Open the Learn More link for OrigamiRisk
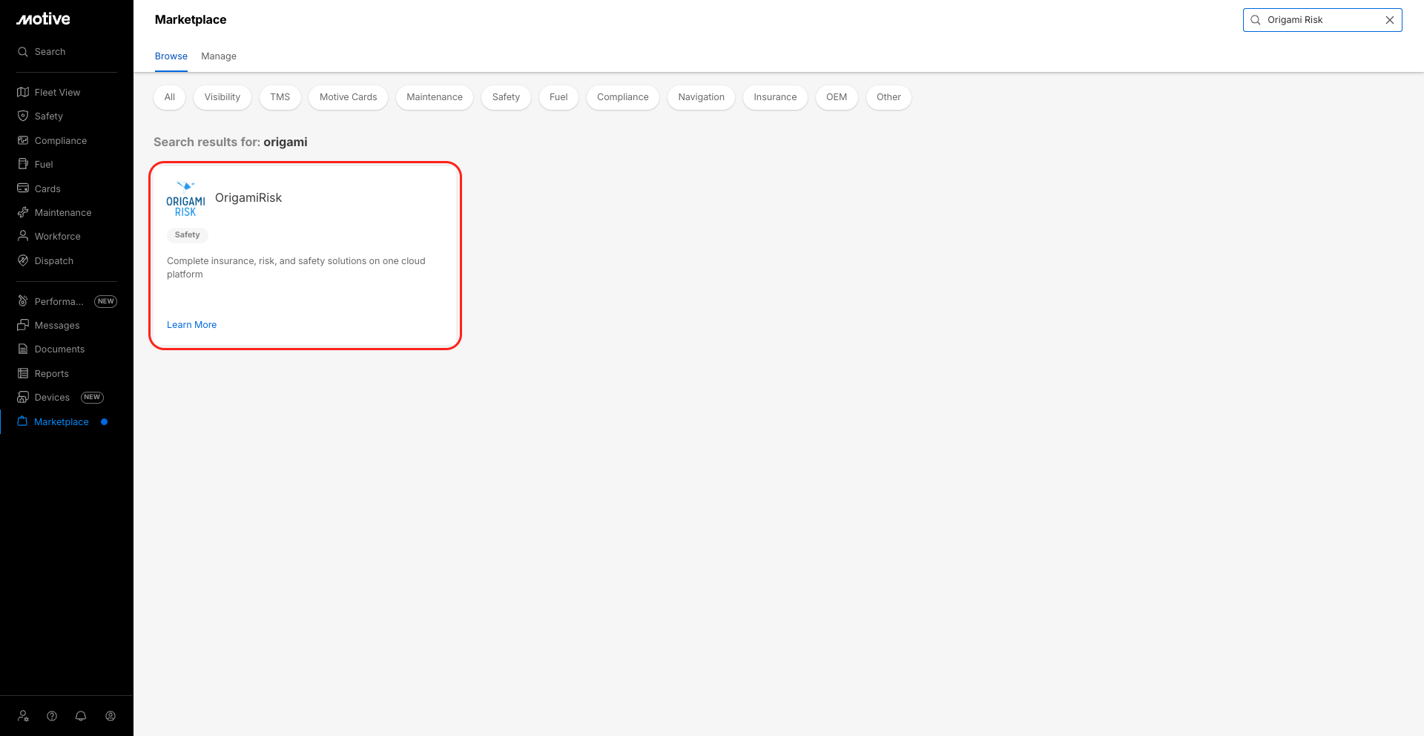The height and width of the screenshot is (736, 1424). click(192, 325)
